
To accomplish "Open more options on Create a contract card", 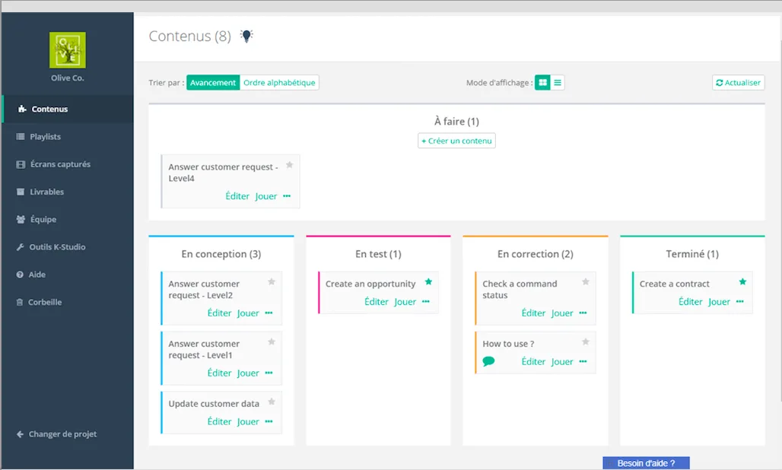I will click(x=739, y=301).
